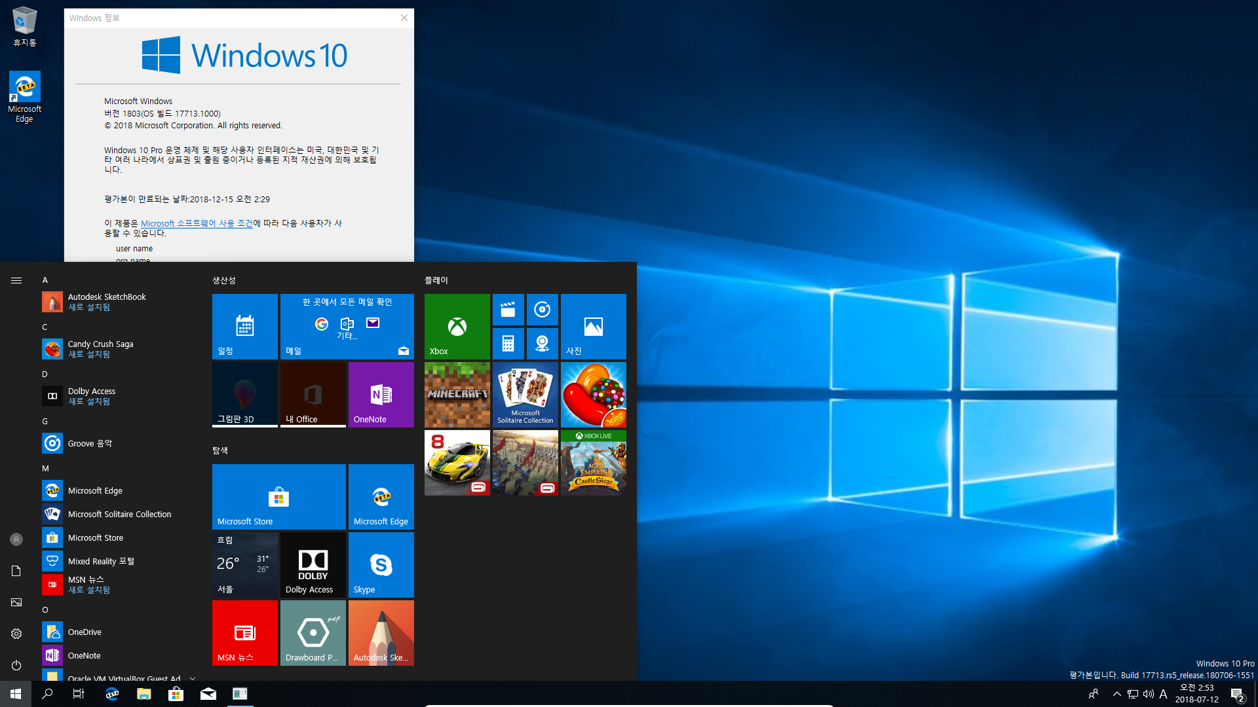1258x707 pixels.
Task: Switch to the winver taskbar window
Action: (240, 694)
